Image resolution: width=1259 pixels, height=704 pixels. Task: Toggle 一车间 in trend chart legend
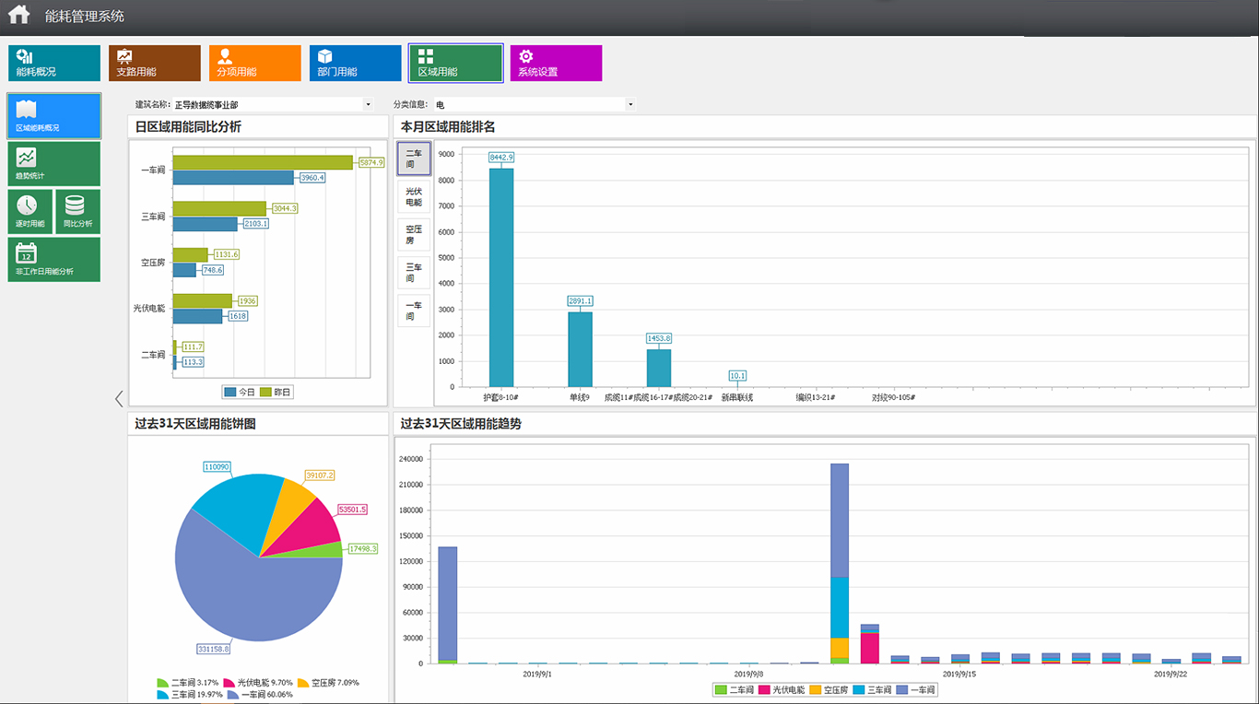(916, 689)
